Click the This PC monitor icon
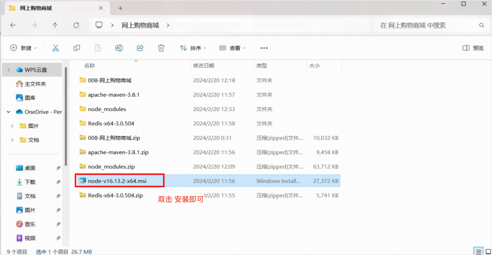492x255 pixels. point(99,25)
